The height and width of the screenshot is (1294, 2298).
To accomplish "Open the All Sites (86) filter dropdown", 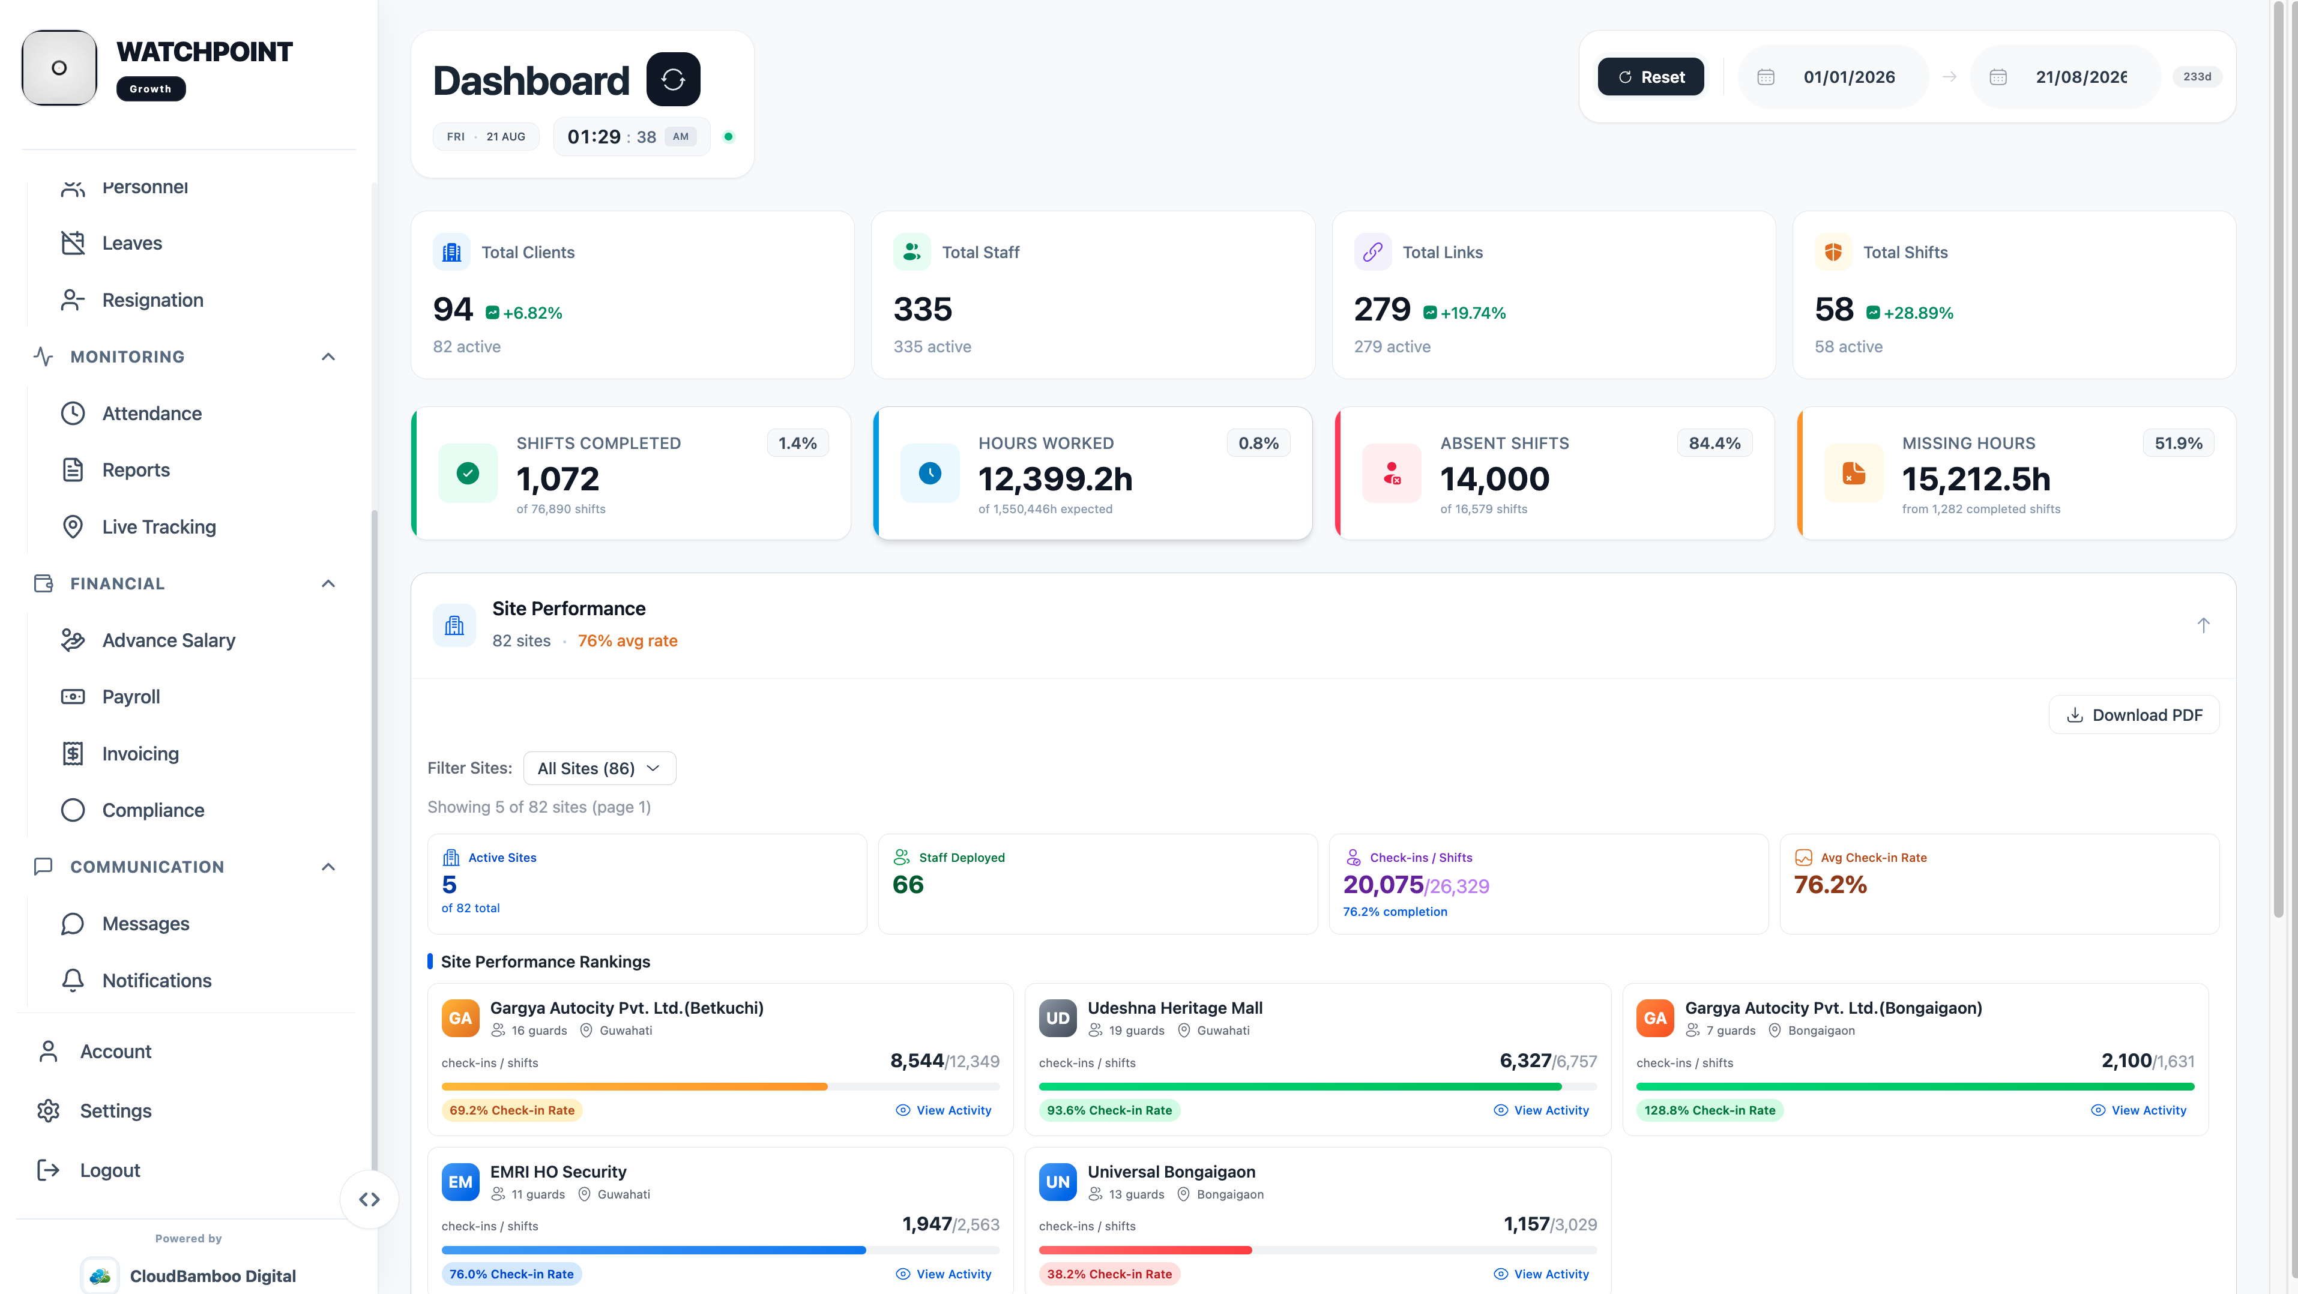I will [600, 768].
